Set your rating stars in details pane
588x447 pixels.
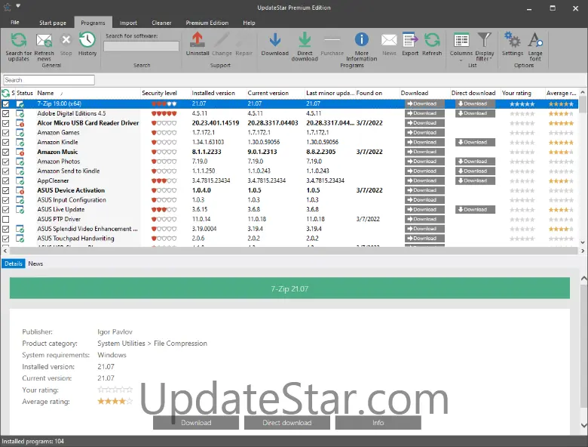coord(115,390)
